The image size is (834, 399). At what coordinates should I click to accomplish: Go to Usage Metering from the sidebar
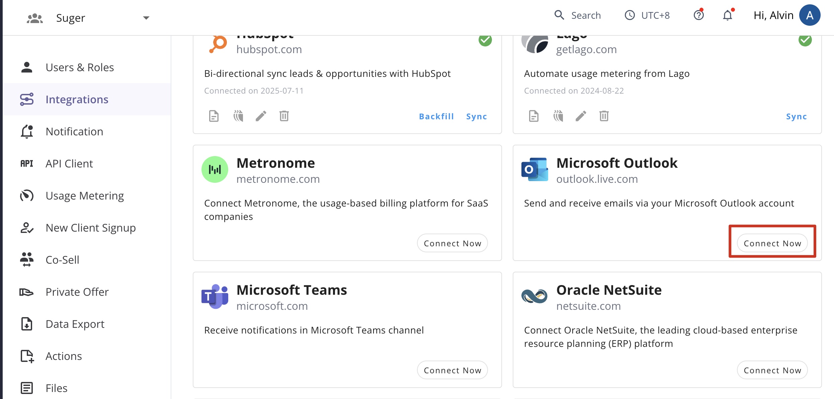point(85,195)
